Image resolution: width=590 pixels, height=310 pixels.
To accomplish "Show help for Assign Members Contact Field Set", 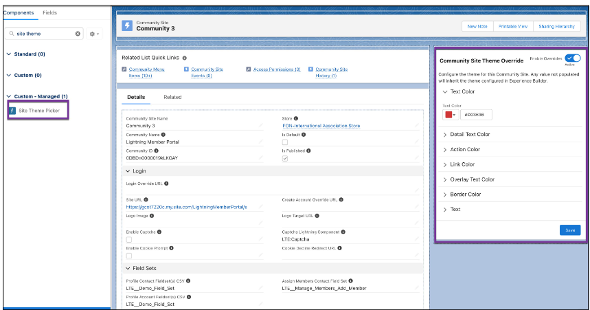I will pos(351,281).
